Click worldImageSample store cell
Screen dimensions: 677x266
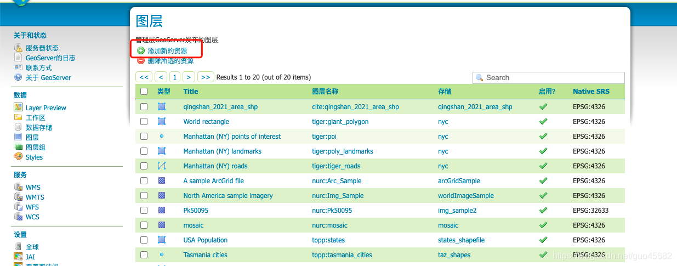coord(466,196)
